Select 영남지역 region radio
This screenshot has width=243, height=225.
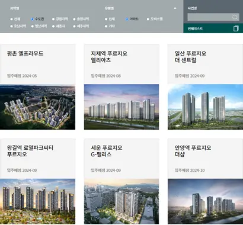(x=33, y=26)
